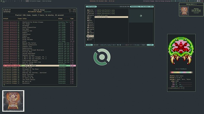Click the NORMAL mode indicator in status bar
This screenshot has height=114, width=204.
tap(89, 45)
